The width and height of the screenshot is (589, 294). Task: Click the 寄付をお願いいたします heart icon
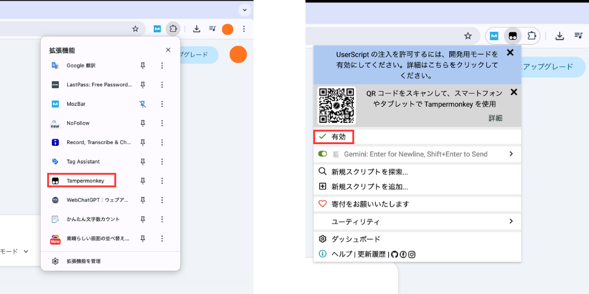click(322, 204)
